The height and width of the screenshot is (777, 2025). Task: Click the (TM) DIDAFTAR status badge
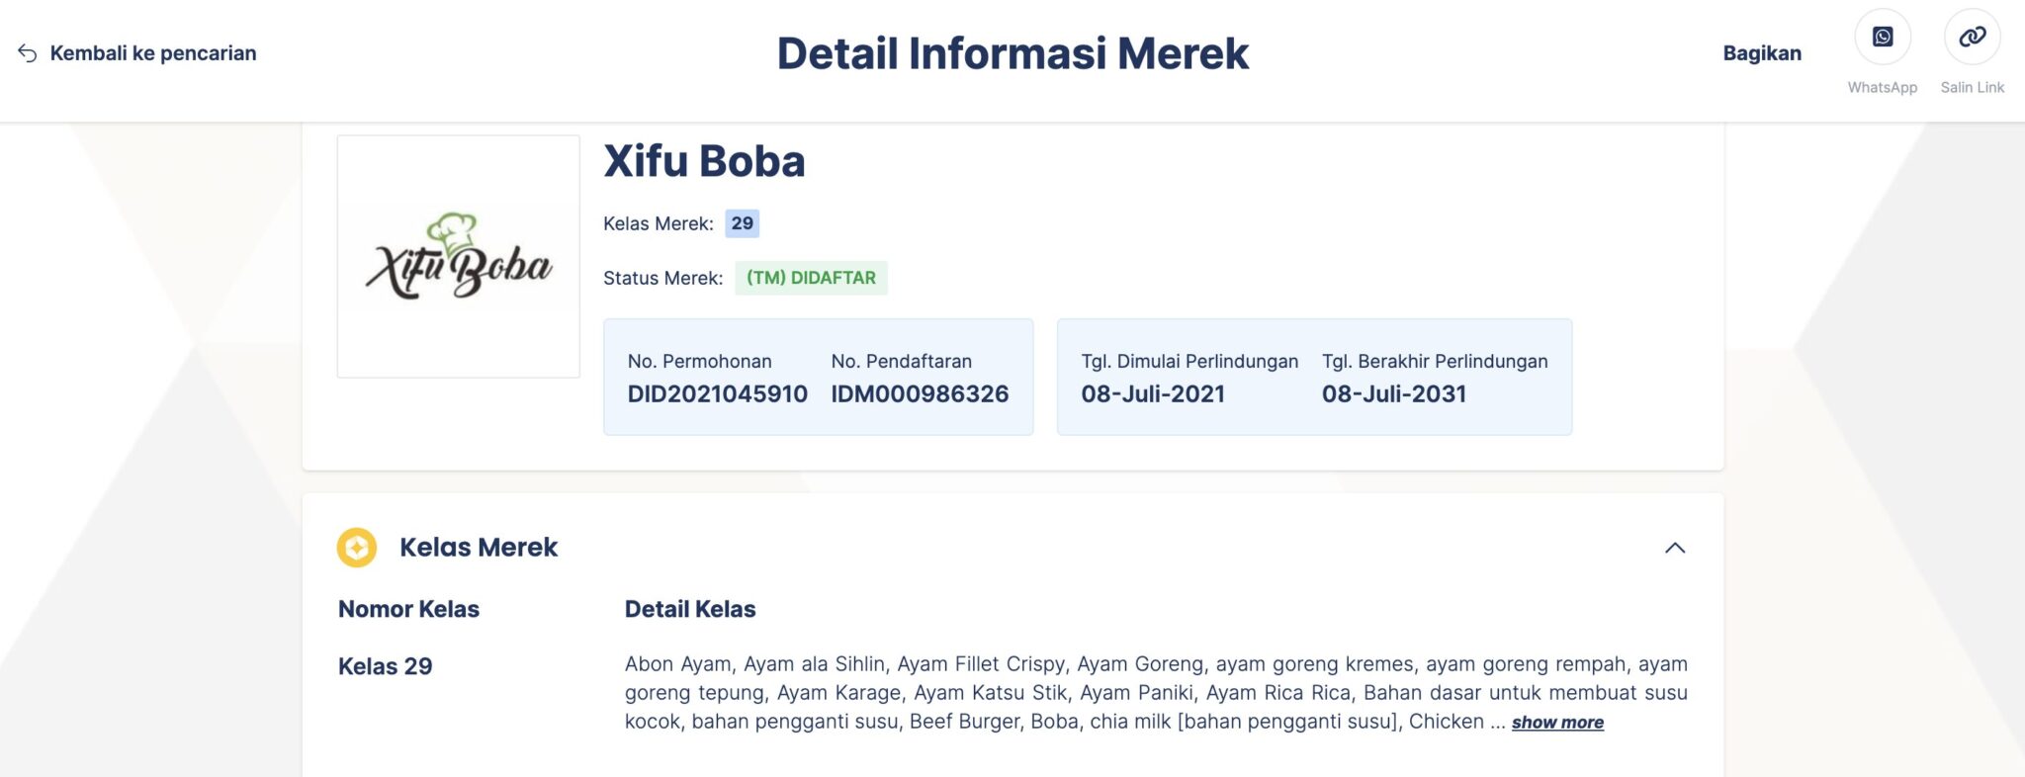810,278
